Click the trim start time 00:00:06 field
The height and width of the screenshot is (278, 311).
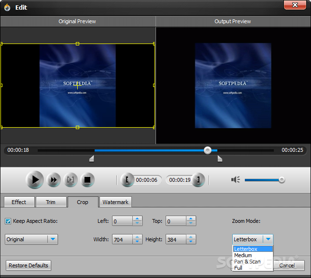click(147, 180)
